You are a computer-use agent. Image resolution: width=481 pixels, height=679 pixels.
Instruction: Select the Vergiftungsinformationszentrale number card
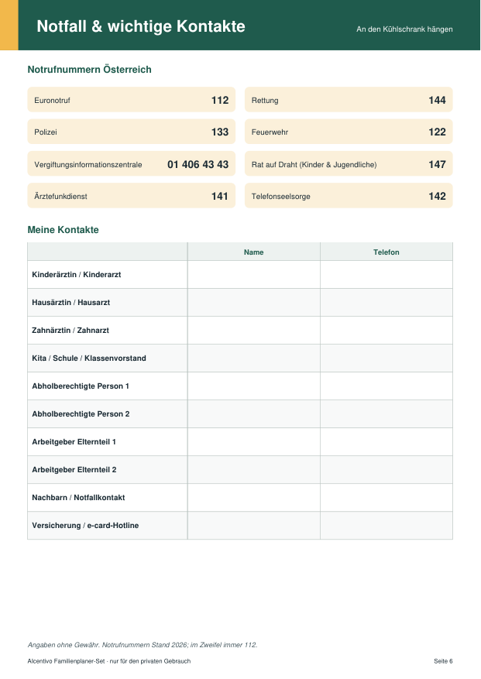(132, 164)
